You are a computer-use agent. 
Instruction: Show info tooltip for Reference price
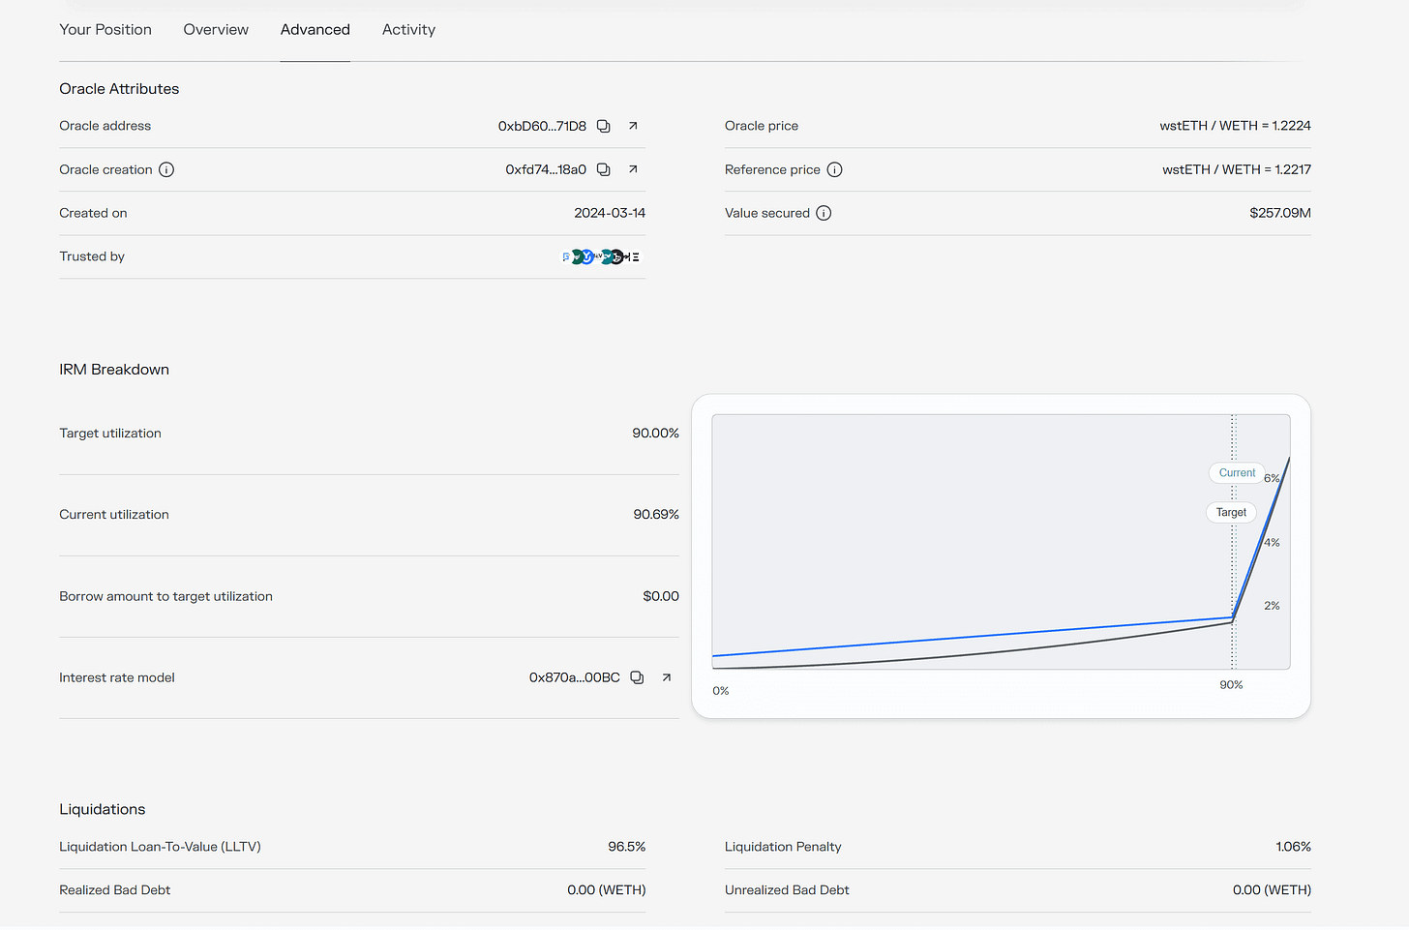click(835, 169)
